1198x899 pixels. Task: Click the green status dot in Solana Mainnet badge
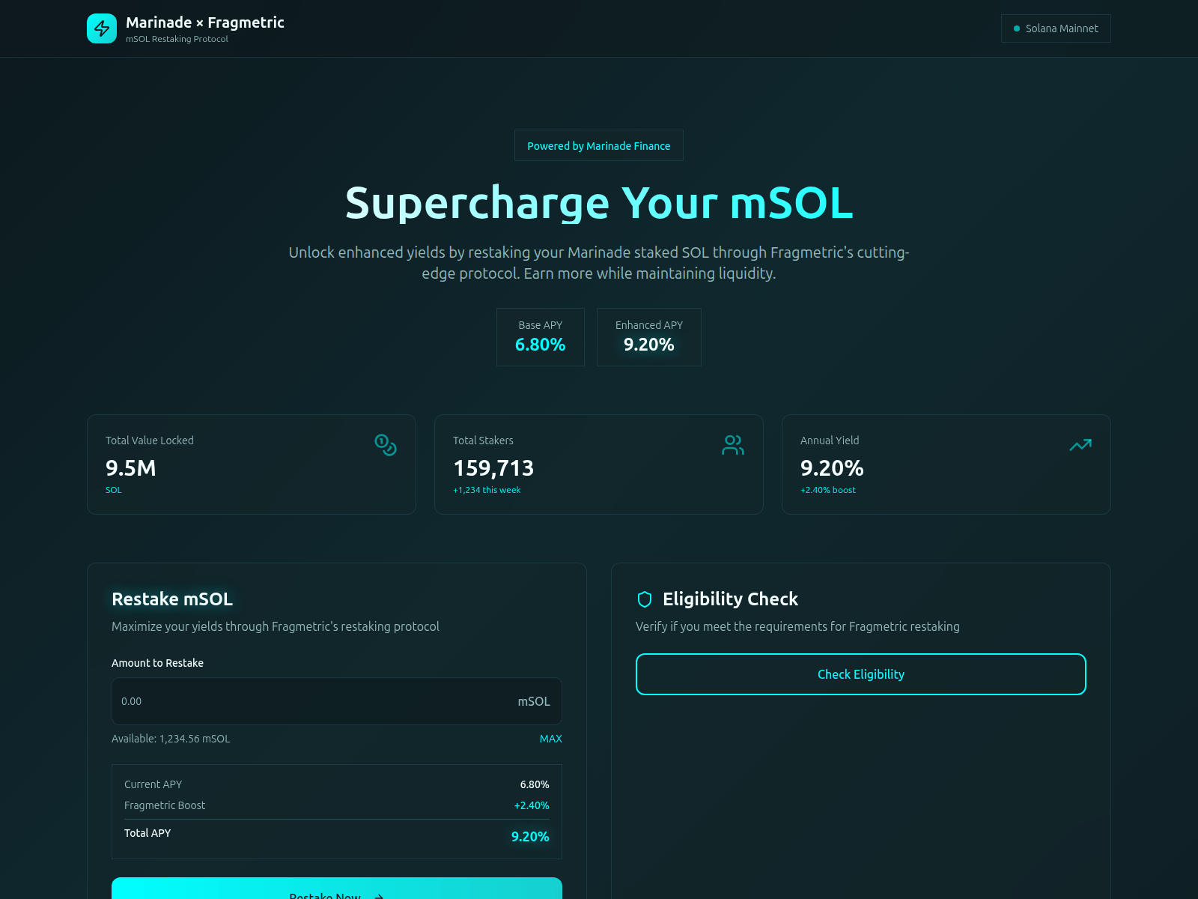(x=1017, y=28)
